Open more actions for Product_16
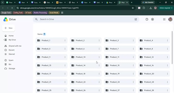 pos(167,65)
